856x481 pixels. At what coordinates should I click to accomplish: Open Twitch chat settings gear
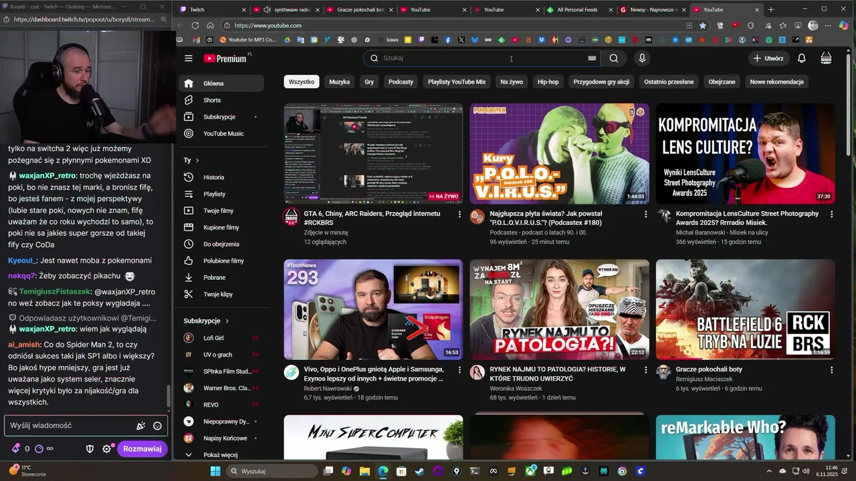click(x=106, y=449)
